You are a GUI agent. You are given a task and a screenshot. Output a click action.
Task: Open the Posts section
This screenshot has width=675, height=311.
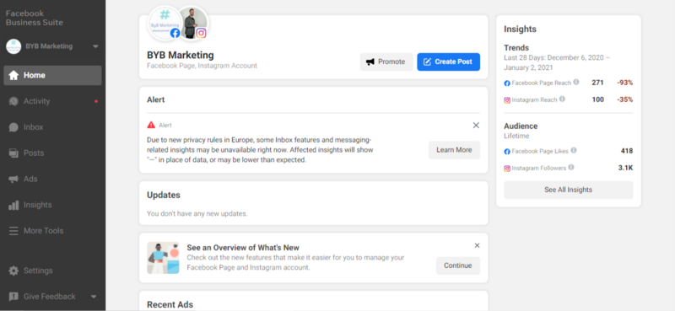(x=52, y=153)
